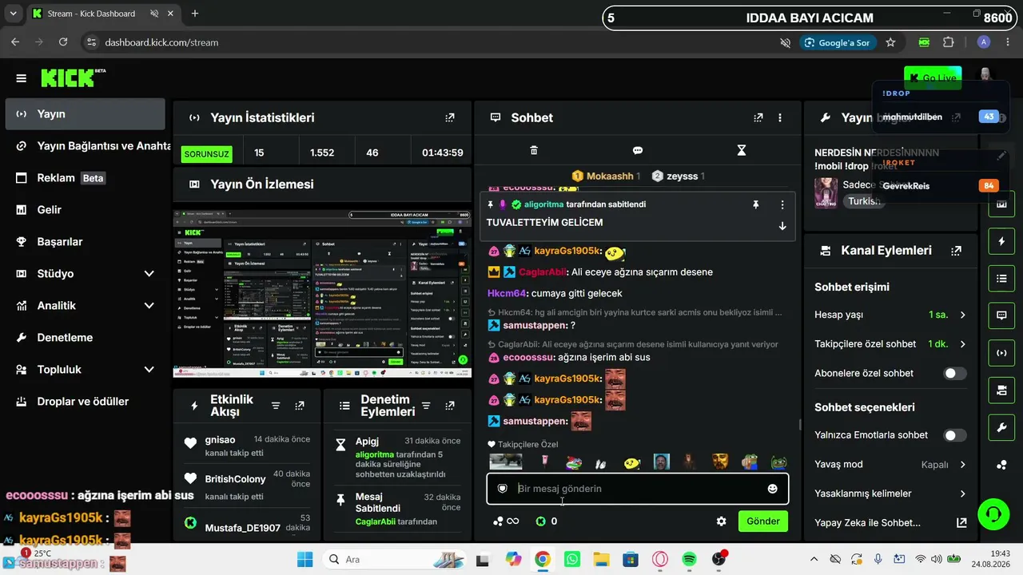This screenshot has height=575, width=1023.
Task: Pop out the Kanal Eylemleri panel
Action: point(956,251)
